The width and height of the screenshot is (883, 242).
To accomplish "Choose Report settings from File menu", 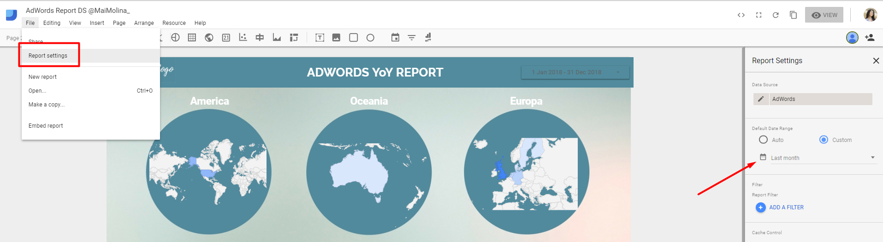I will (90, 56).
